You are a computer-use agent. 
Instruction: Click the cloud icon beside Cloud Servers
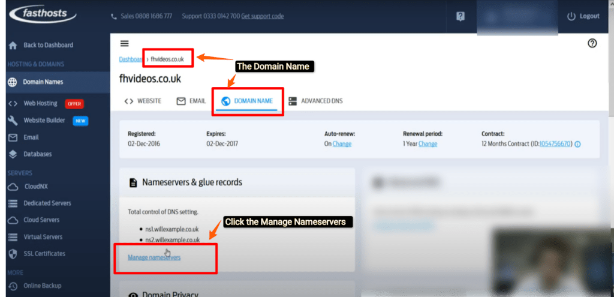tap(13, 220)
